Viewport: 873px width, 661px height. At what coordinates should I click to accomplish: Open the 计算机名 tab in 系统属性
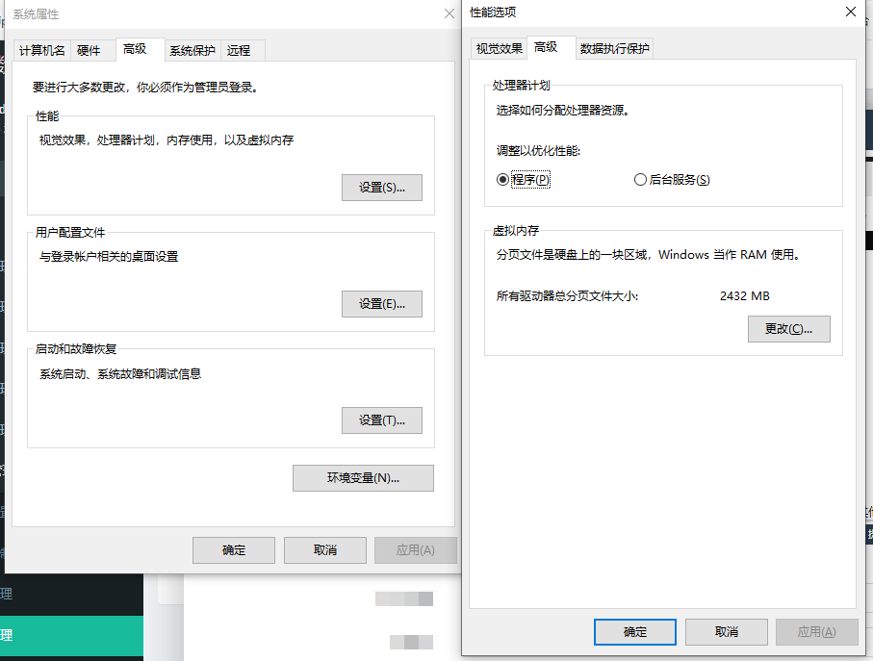tap(41, 51)
